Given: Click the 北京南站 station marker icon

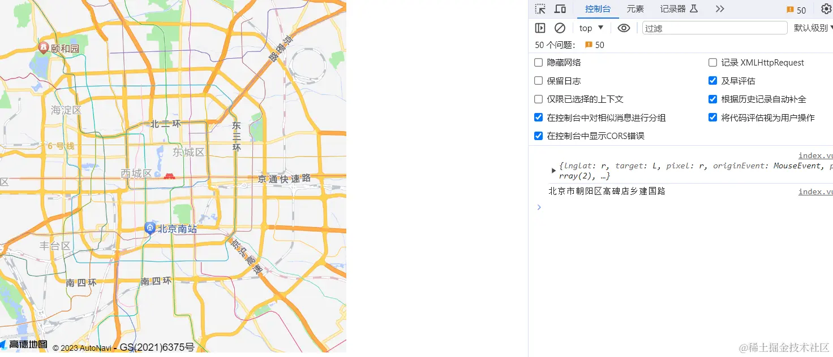Looking at the screenshot, I should click(150, 228).
